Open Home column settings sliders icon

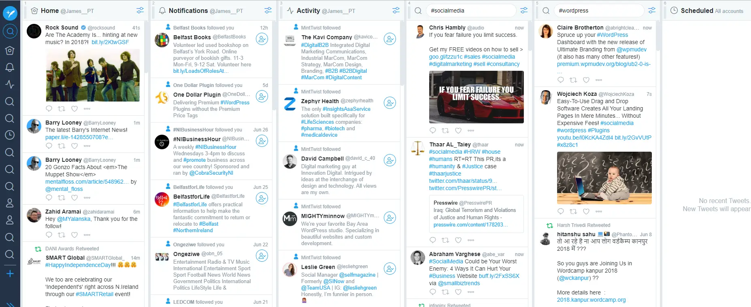[x=140, y=11]
